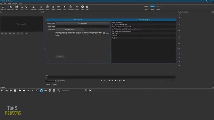Toggle ripple all tracks

pyautogui.click(x=54, y=90)
